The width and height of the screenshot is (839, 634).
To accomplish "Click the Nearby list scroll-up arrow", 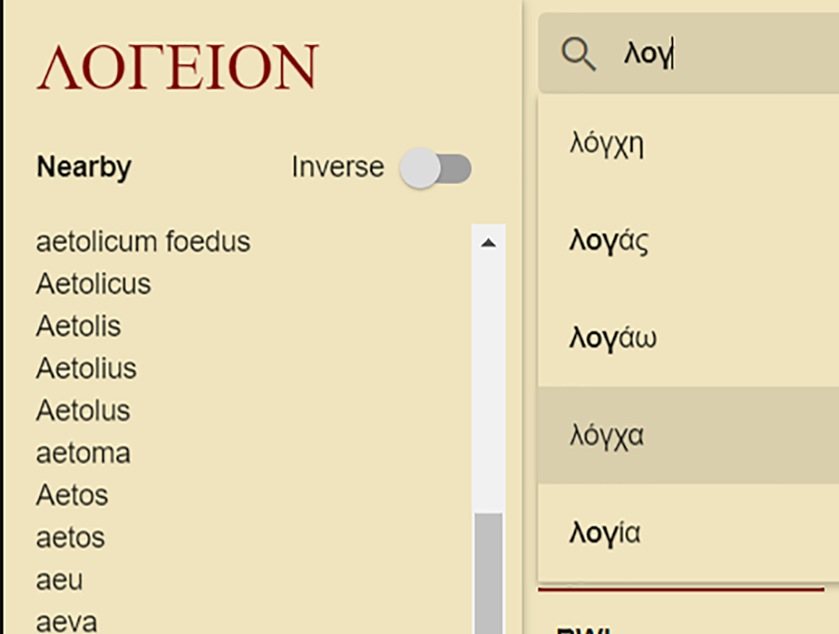I will (x=490, y=242).
